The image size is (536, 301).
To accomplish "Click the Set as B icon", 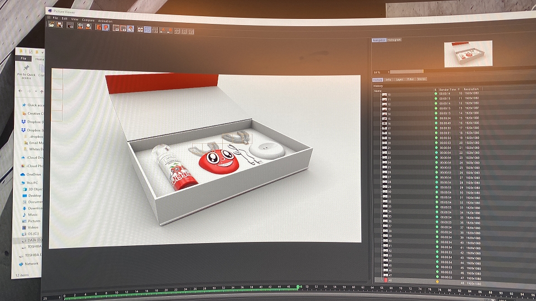I will click(x=170, y=30).
